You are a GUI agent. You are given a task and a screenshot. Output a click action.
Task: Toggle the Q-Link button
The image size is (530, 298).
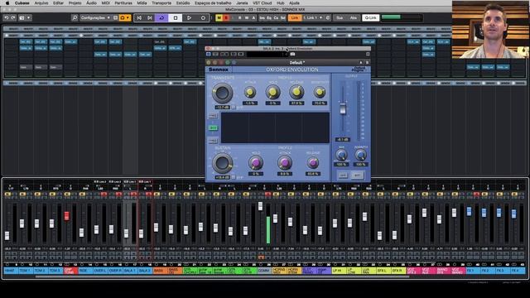click(370, 18)
